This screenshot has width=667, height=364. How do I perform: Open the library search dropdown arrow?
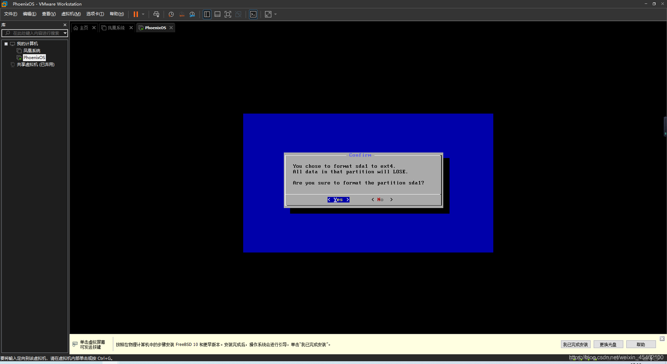click(x=65, y=33)
